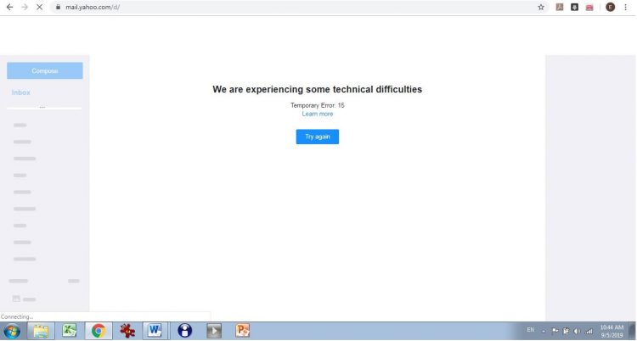Click the red extension icon in Chrome toolbar

tap(589, 8)
